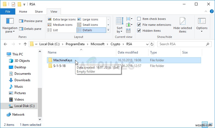Open 3D Objects in navigation pane

(x=19, y=61)
